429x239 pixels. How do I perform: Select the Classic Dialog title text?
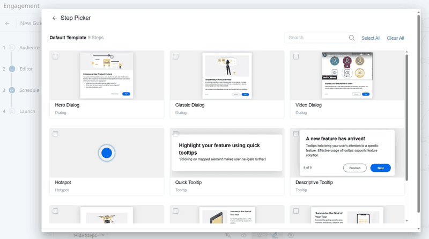tap(190, 105)
